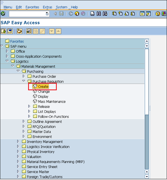Select Create under Purchase Requisition
Screen dimensions: 167x180
(43, 87)
